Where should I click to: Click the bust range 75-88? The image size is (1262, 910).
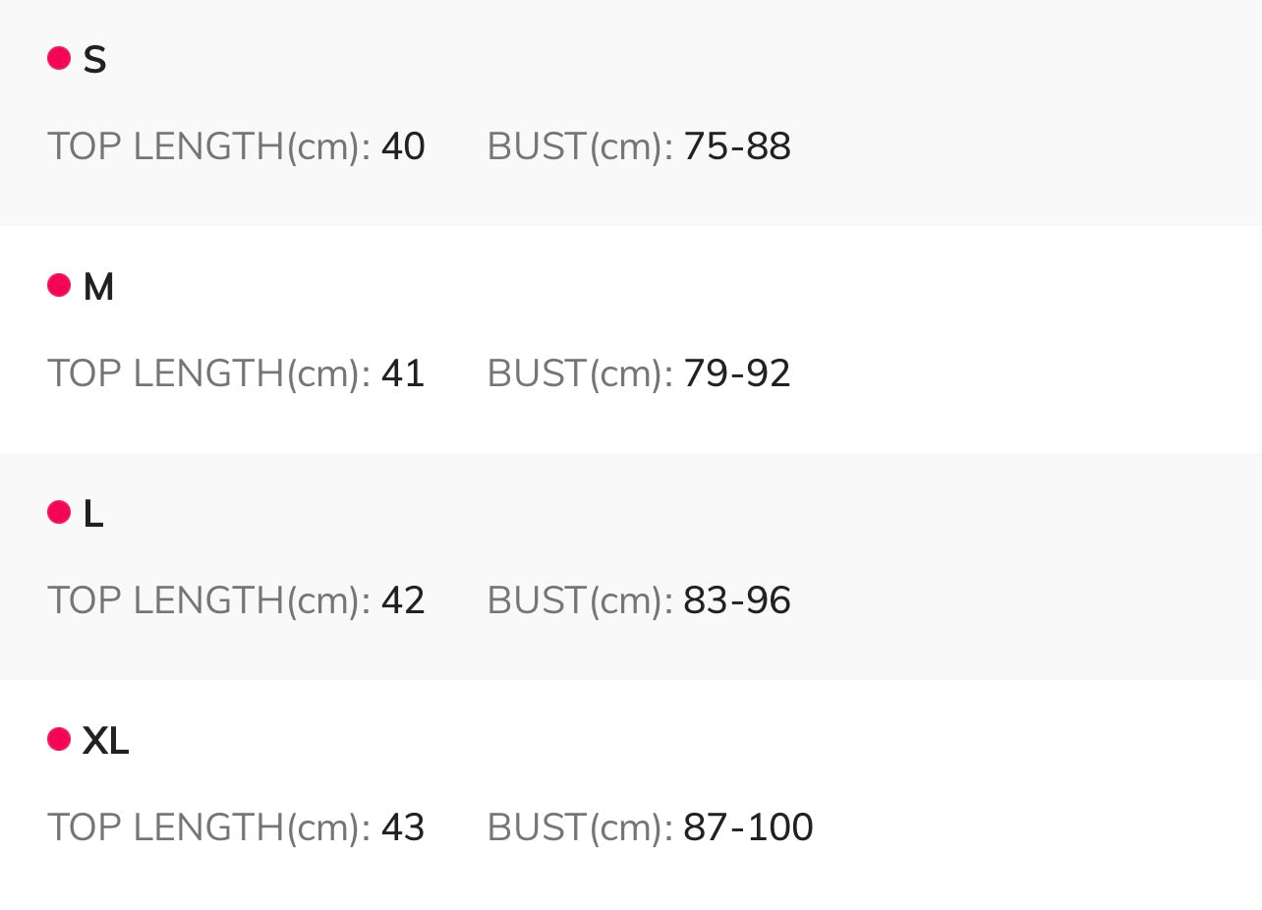pos(737,147)
